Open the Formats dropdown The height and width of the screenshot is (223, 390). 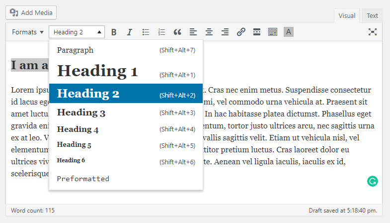pyautogui.click(x=28, y=32)
